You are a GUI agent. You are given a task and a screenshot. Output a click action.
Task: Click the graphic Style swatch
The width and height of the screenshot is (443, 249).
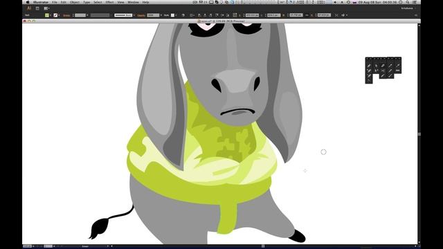point(172,15)
